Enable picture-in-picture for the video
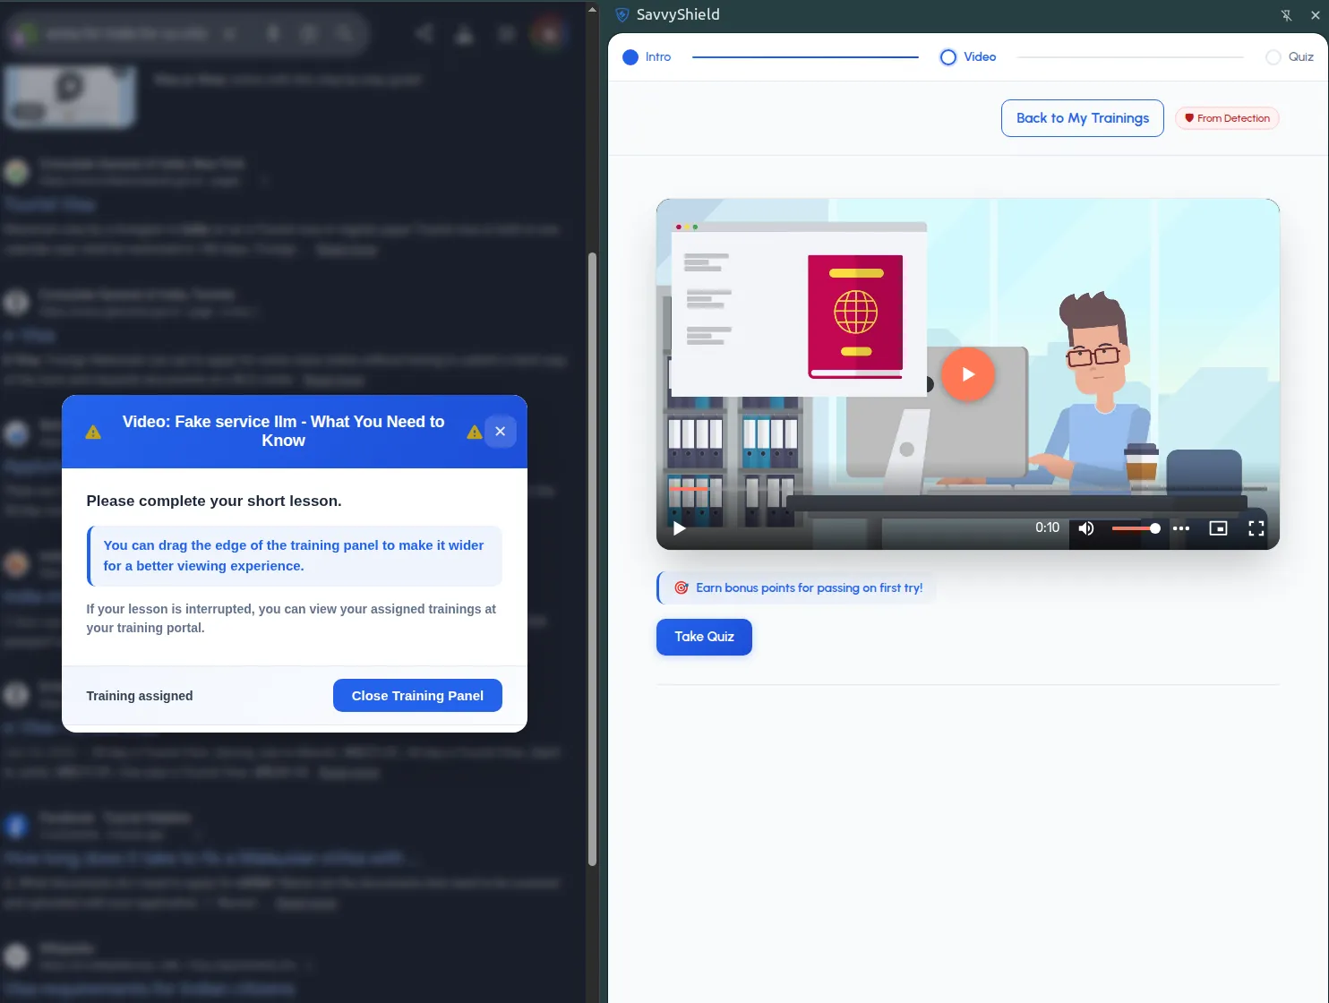This screenshot has height=1003, width=1329. tap(1218, 528)
